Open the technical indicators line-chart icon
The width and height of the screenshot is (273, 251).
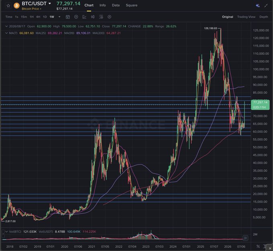pyautogui.click(x=84, y=17)
